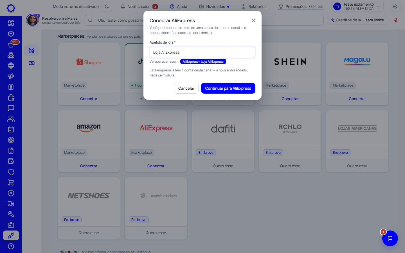This screenshot has width=405, height=253.
Task: Click the storefront marketplaces sub-menu icon
Action: click(x=31, y=50)
